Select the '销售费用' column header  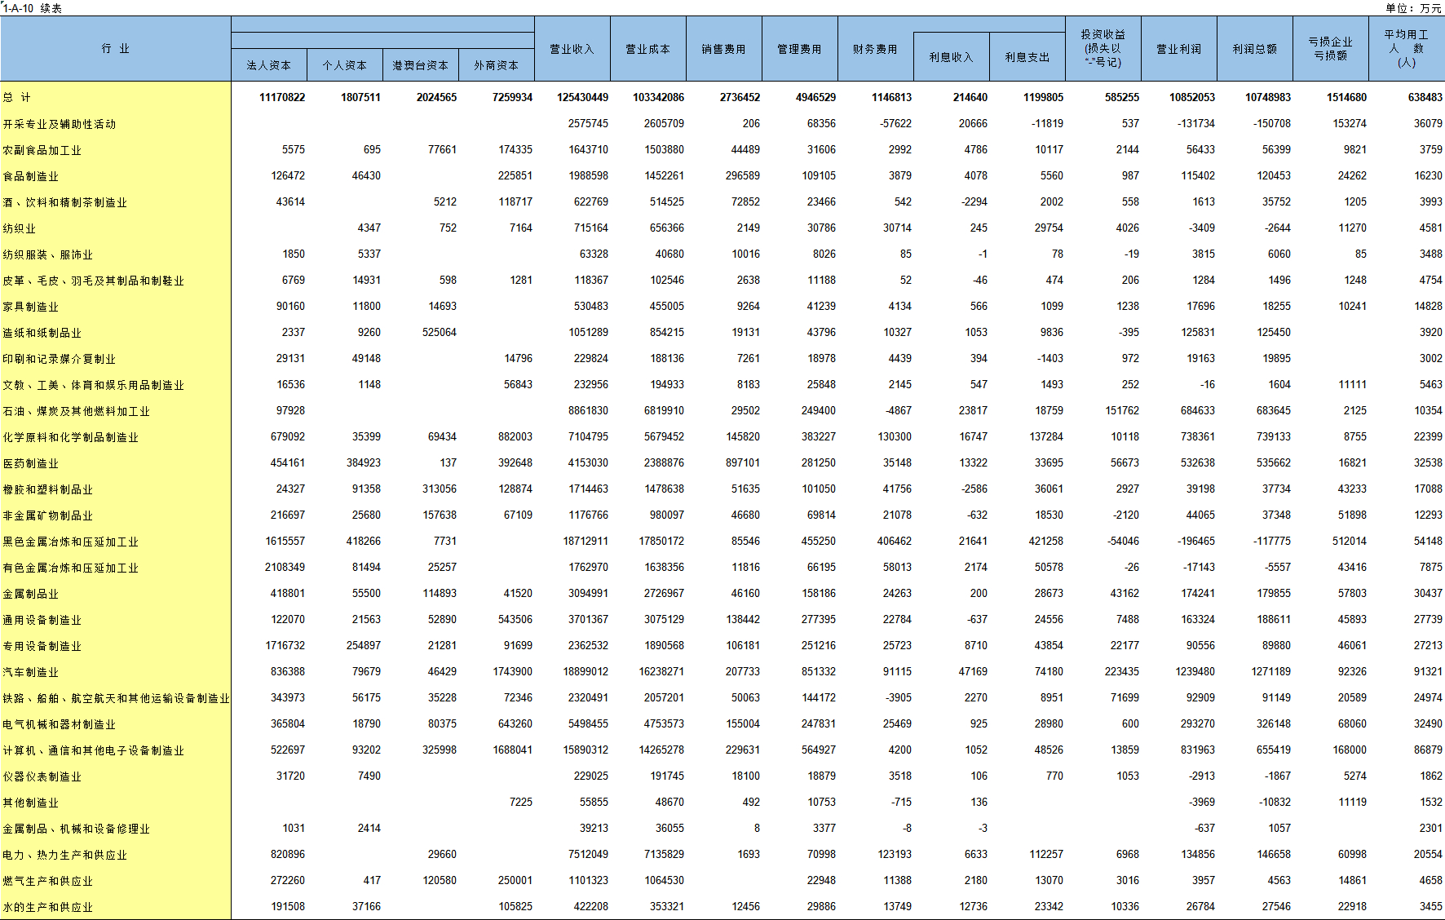click(724, 49)
